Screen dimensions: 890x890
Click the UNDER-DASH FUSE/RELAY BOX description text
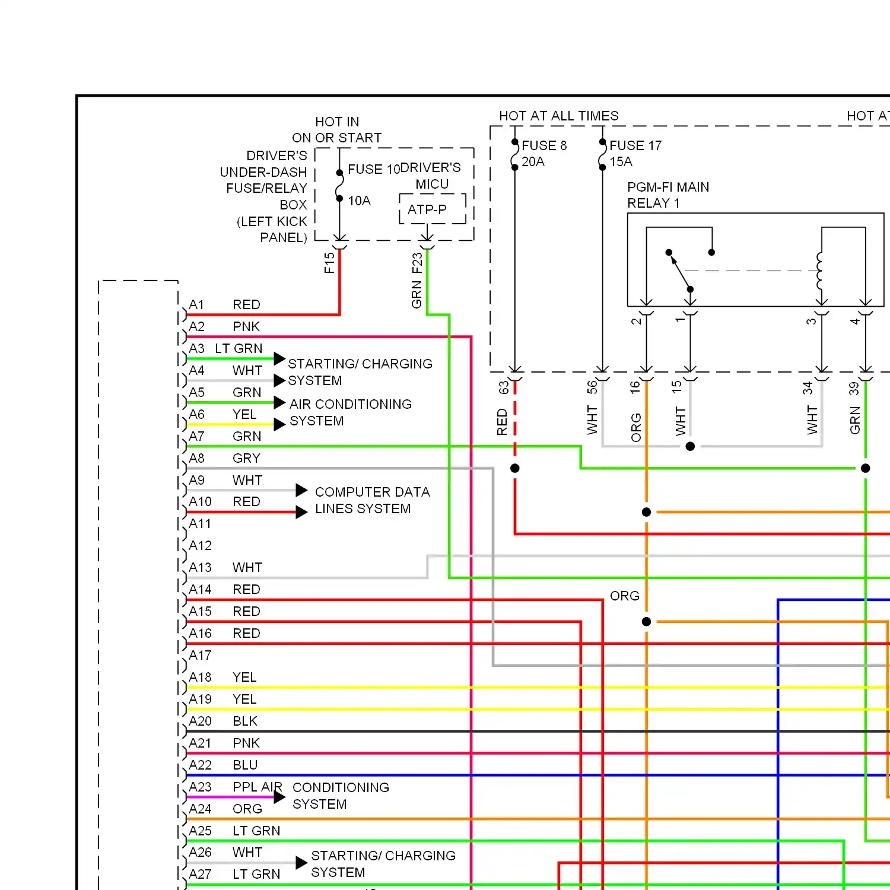pyautogui.click(x=263, y=196)
